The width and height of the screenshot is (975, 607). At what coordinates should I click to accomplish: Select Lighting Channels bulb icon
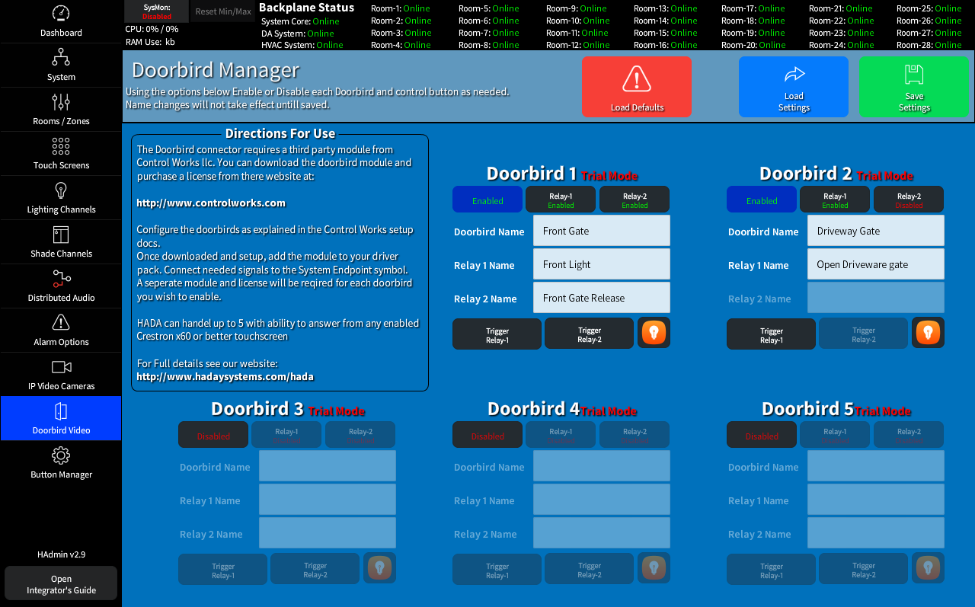[x=61, y=190]
